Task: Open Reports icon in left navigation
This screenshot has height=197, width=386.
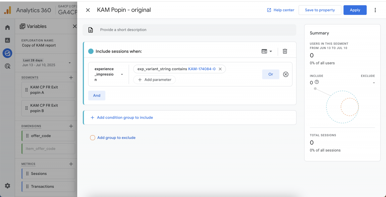Action: [x=8, y=40]
